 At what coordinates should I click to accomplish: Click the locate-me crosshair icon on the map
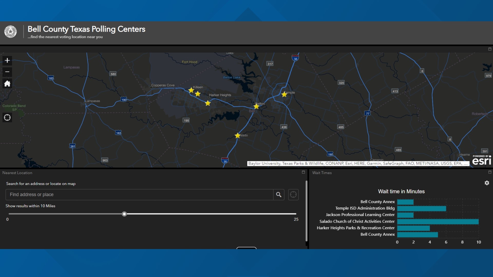(x=7, y=117)
